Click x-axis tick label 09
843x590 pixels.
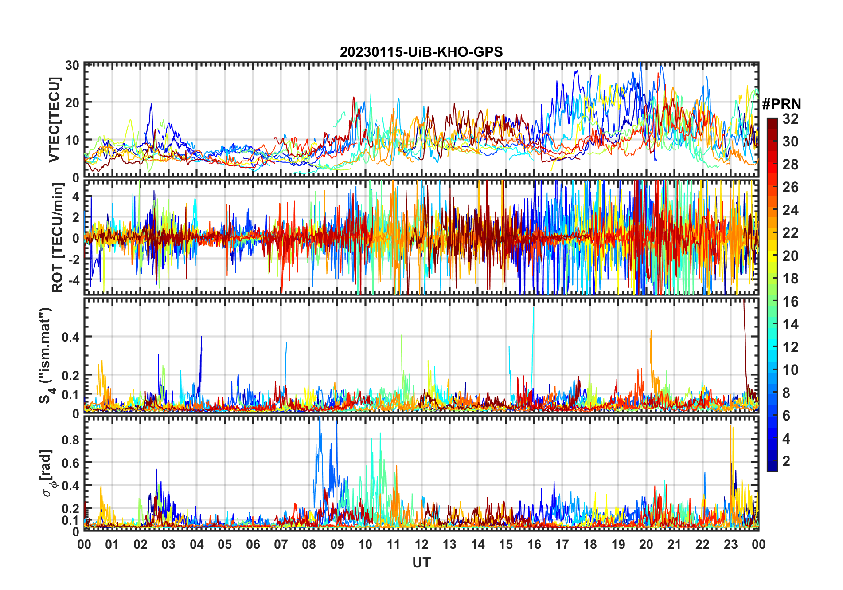(x=337, y=544)
